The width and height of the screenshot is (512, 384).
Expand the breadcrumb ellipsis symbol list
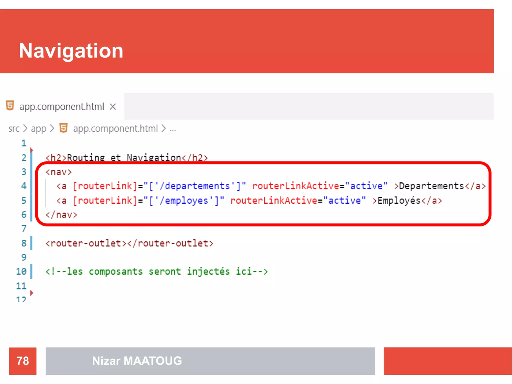pyautogui.click(x=173, y=129)
